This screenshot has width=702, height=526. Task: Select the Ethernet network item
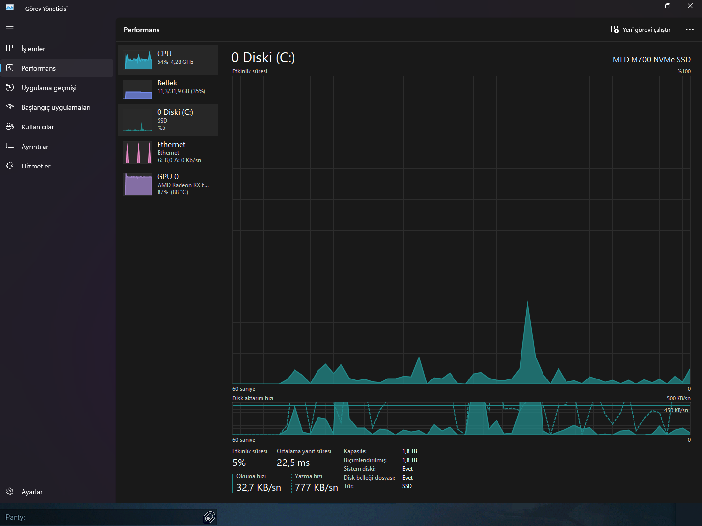click(168, 152)
